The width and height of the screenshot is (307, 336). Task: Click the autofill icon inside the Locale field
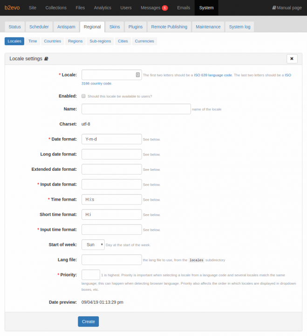coord(138,75)
